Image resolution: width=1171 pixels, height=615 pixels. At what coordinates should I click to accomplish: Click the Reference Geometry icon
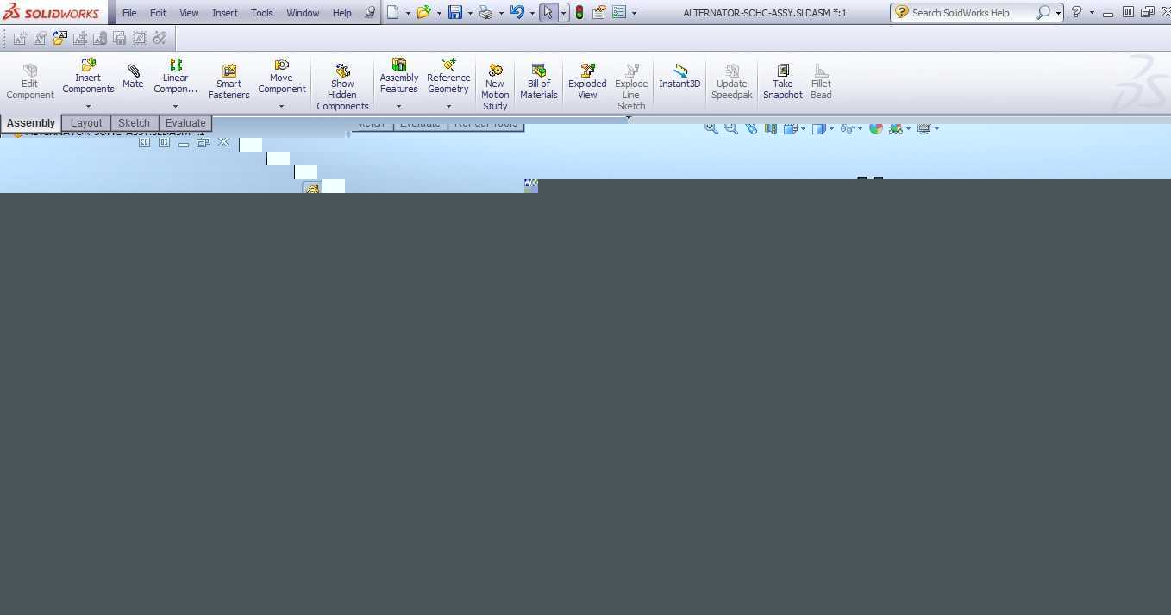point(448,65)
